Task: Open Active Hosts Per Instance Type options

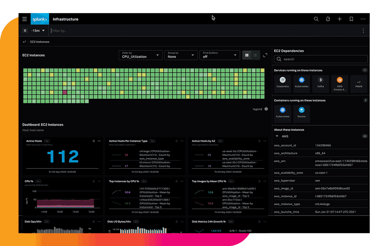Action: pos(182,141)
